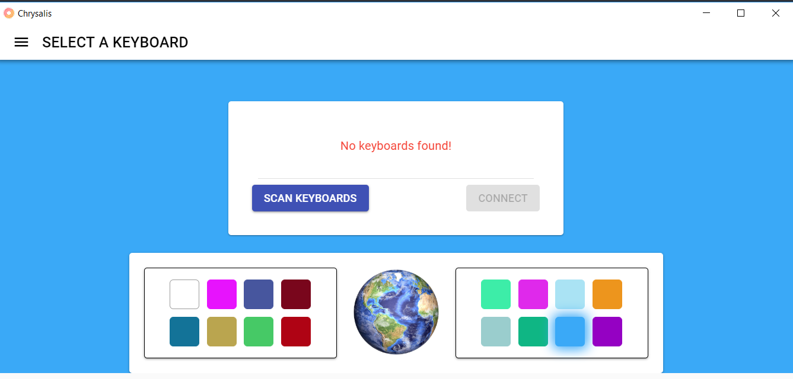The width and height of the screenshot is (793, 379).
Task: Pick the green swatch in the left palette
Action: (x=259, y=332)
